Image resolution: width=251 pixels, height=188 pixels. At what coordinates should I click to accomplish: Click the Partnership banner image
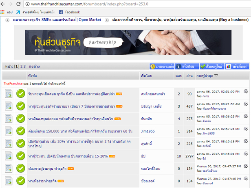(128, 42)
